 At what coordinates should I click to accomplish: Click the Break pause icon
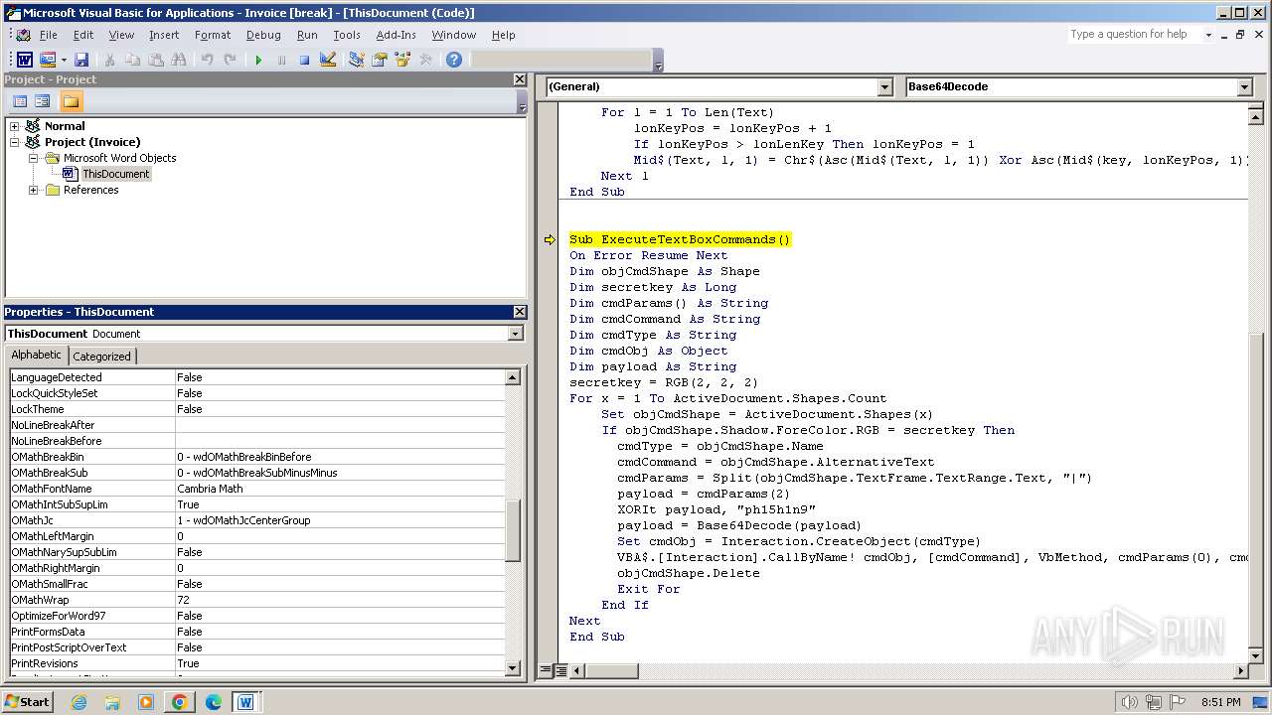tap(281, 60)
